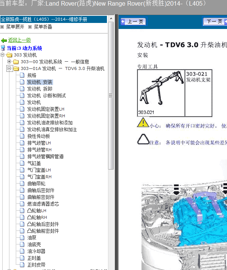Screen dimensions: 227x270
Task: Click document icon of 凸轮轴RH
Action: pos(22,217)
